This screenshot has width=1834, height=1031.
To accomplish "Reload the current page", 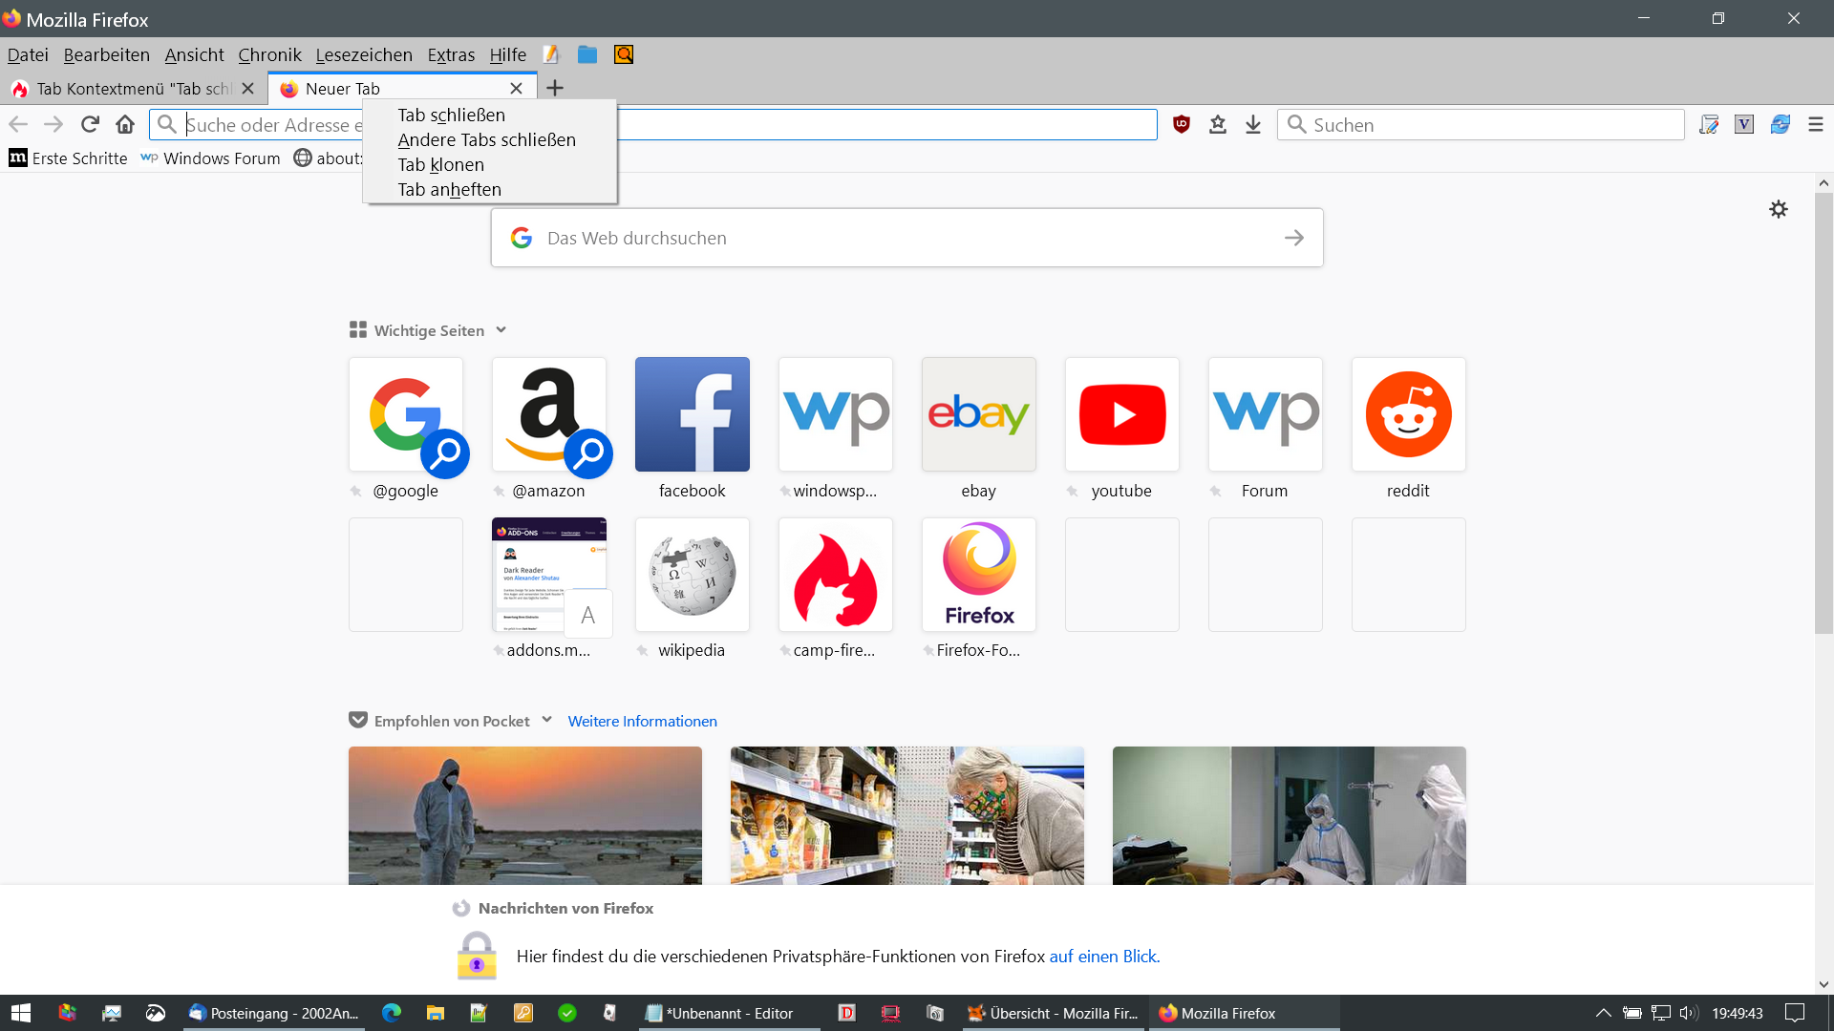I will tap(90, 124).
